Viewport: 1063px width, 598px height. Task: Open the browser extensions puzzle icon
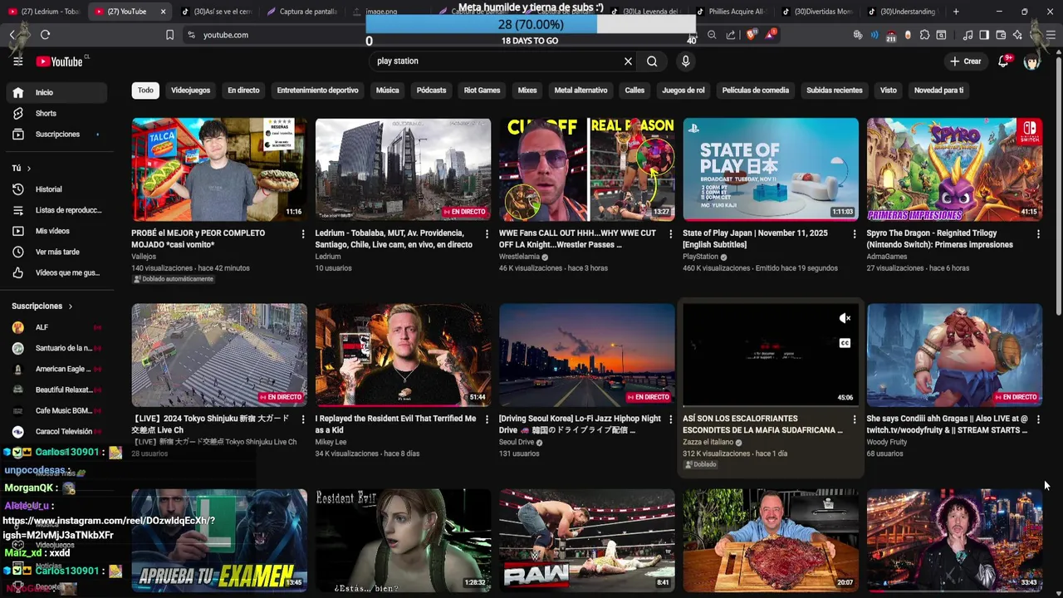[x=924, y=35]
